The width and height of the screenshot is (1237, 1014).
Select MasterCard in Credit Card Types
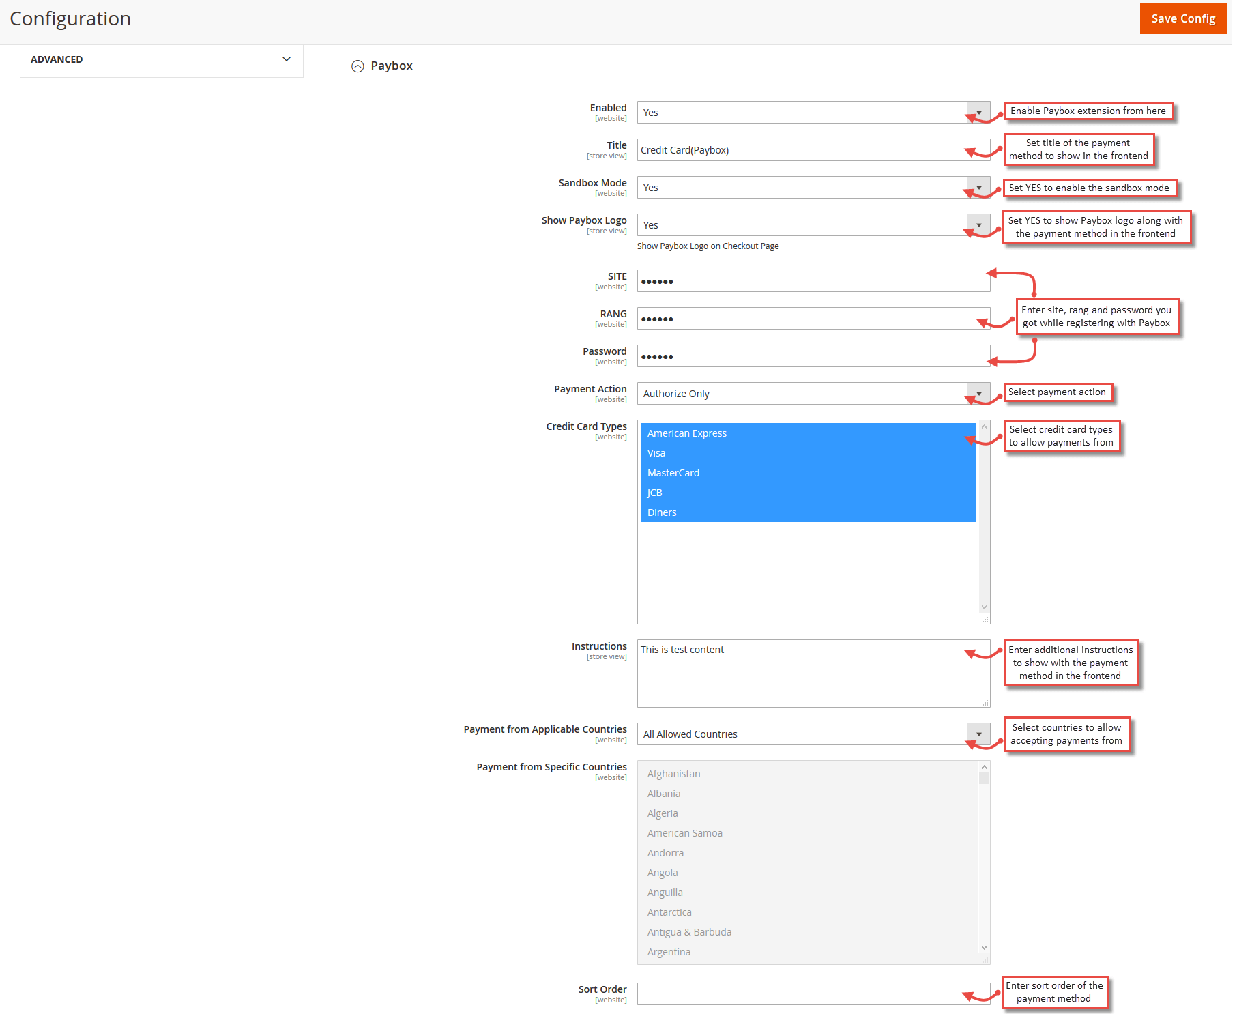click(x=808, y=473)
